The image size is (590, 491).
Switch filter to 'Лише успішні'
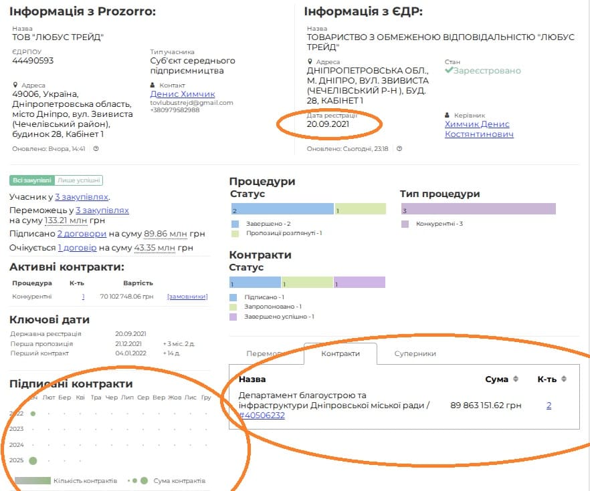pyautogui.click(x=79, y=180)
